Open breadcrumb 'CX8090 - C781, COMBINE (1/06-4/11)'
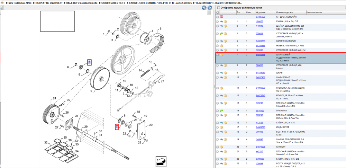Image resolution: width=346 pixels, height=168 pixels. [x=149, y=3]
